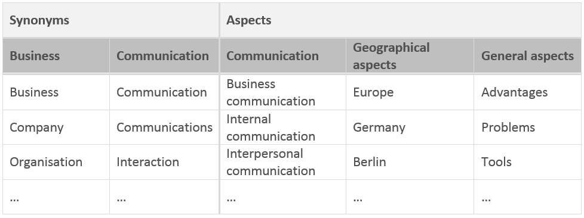Click the Business communication cell
This screenshot has width=584, height=218.
click(x=283, y=92)
